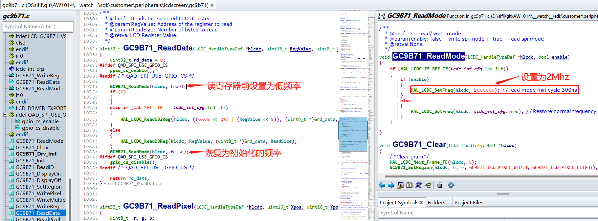Click the GC9B71_Clear function name in context window
The image size is (598, 221).
click(419, 145)
